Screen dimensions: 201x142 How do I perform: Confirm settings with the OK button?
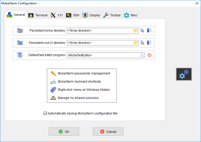point(64,132)
